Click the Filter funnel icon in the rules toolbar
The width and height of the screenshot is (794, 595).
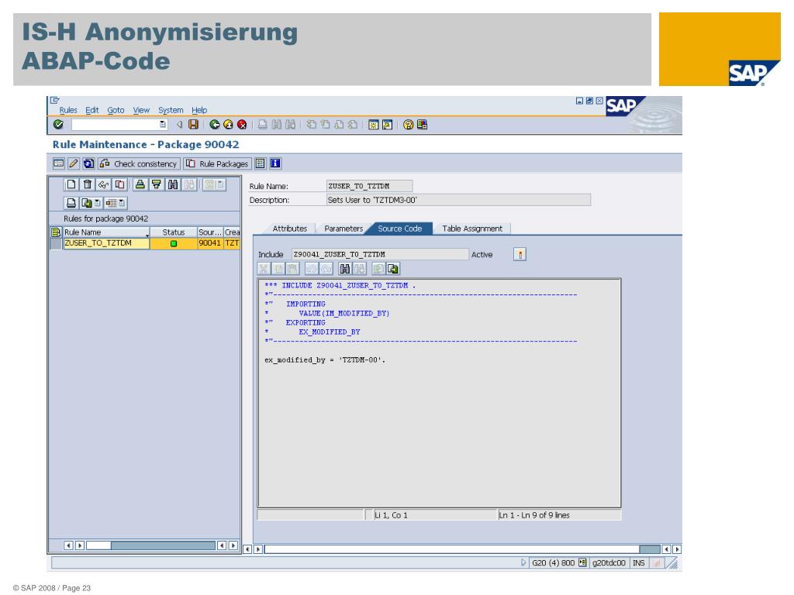pyautogui.click(x=157, y=184)
